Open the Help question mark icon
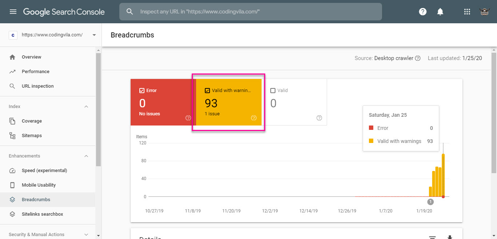The image size is (497, 239). tap(422, 12)
